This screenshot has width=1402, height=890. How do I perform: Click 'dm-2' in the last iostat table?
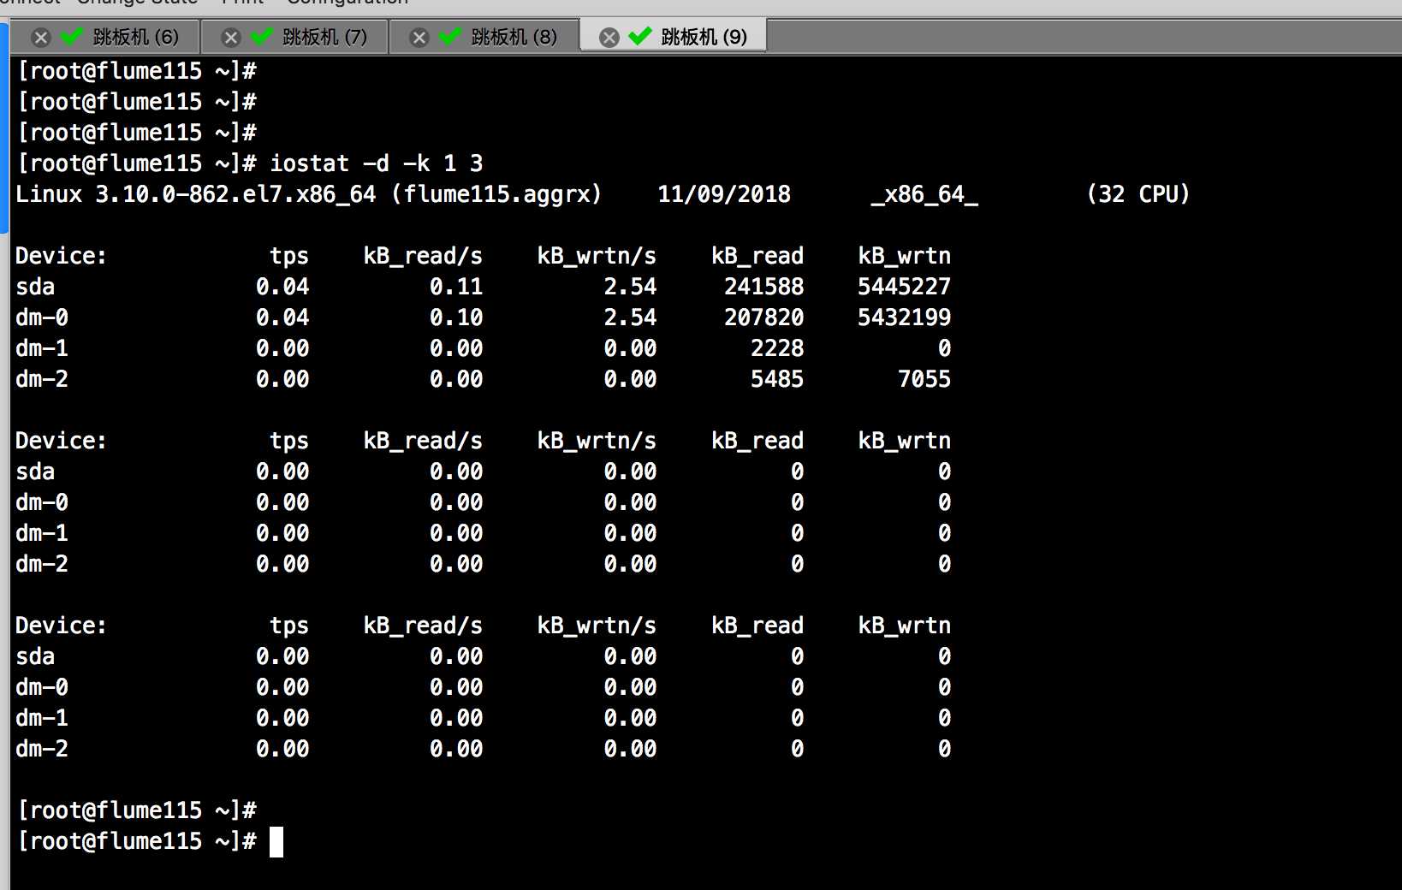tap(42, 749)
